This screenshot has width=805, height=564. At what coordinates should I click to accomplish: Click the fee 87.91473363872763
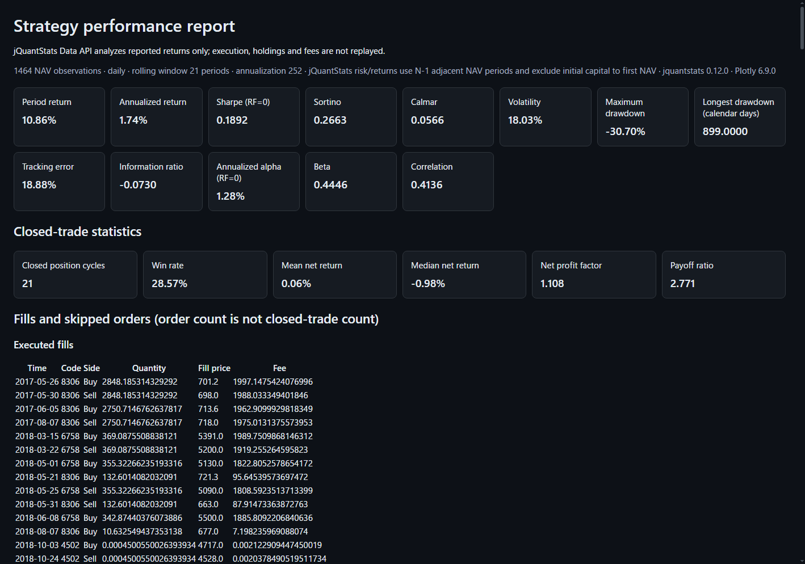tap(270, 504)
